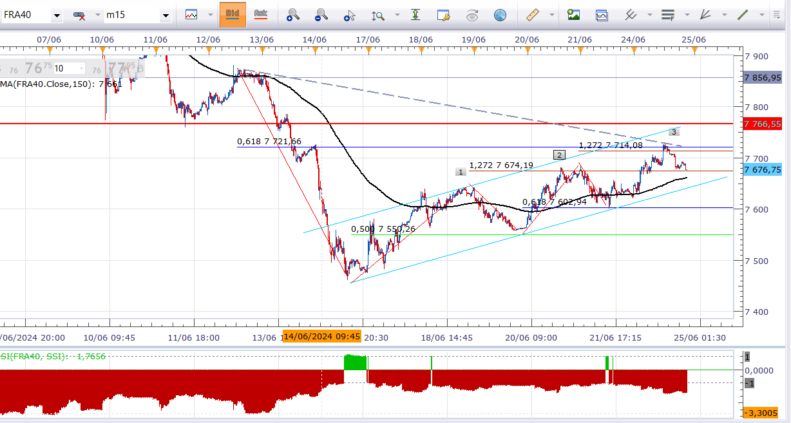Click the red 7 766,55 price level label
791x423 pixels.
coord(762,124)
